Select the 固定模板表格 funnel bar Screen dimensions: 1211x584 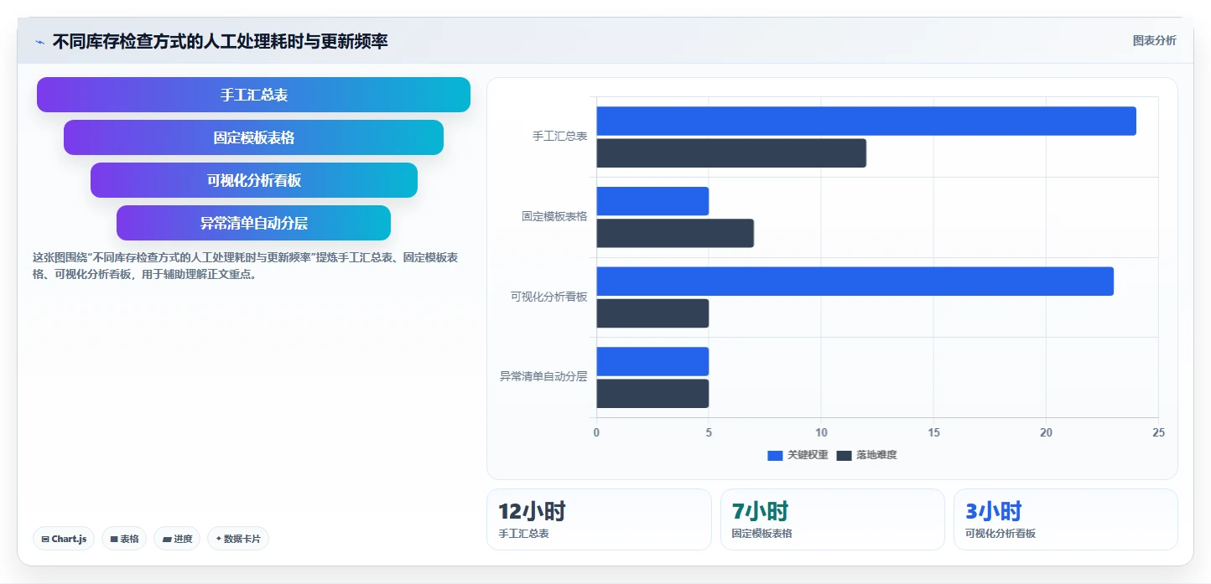(253, 137)
